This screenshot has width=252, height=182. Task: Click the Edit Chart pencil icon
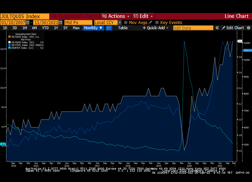click(223, 28)
